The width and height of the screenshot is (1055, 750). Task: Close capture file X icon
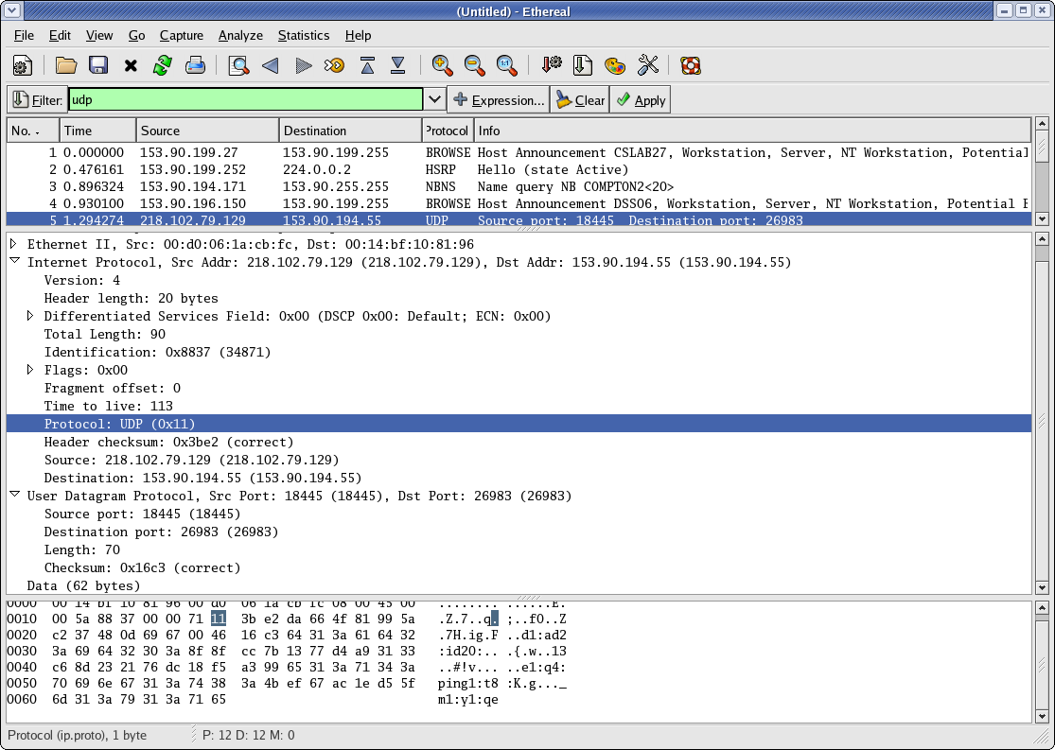pos(131,65)
